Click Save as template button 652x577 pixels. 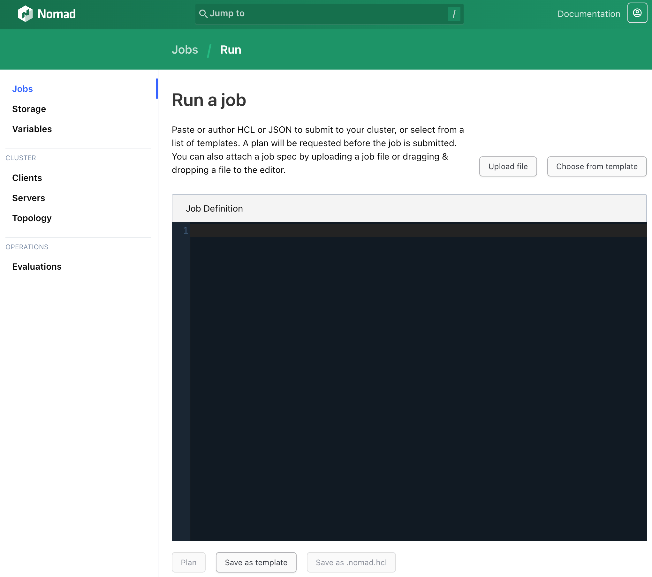256,562
